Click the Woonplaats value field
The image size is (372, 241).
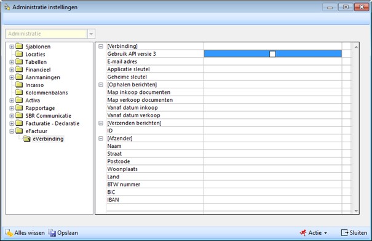tap(273, 169)
